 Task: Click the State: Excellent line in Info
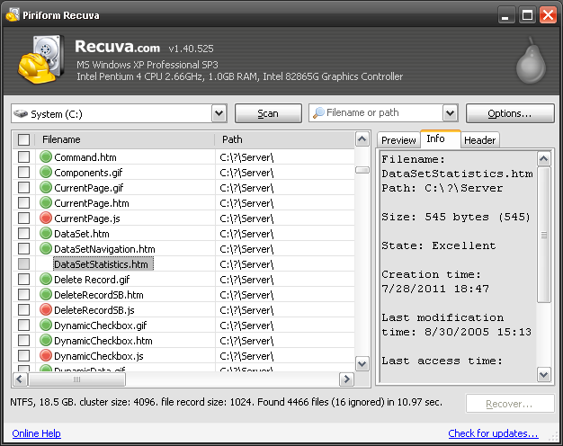point(438,245)
